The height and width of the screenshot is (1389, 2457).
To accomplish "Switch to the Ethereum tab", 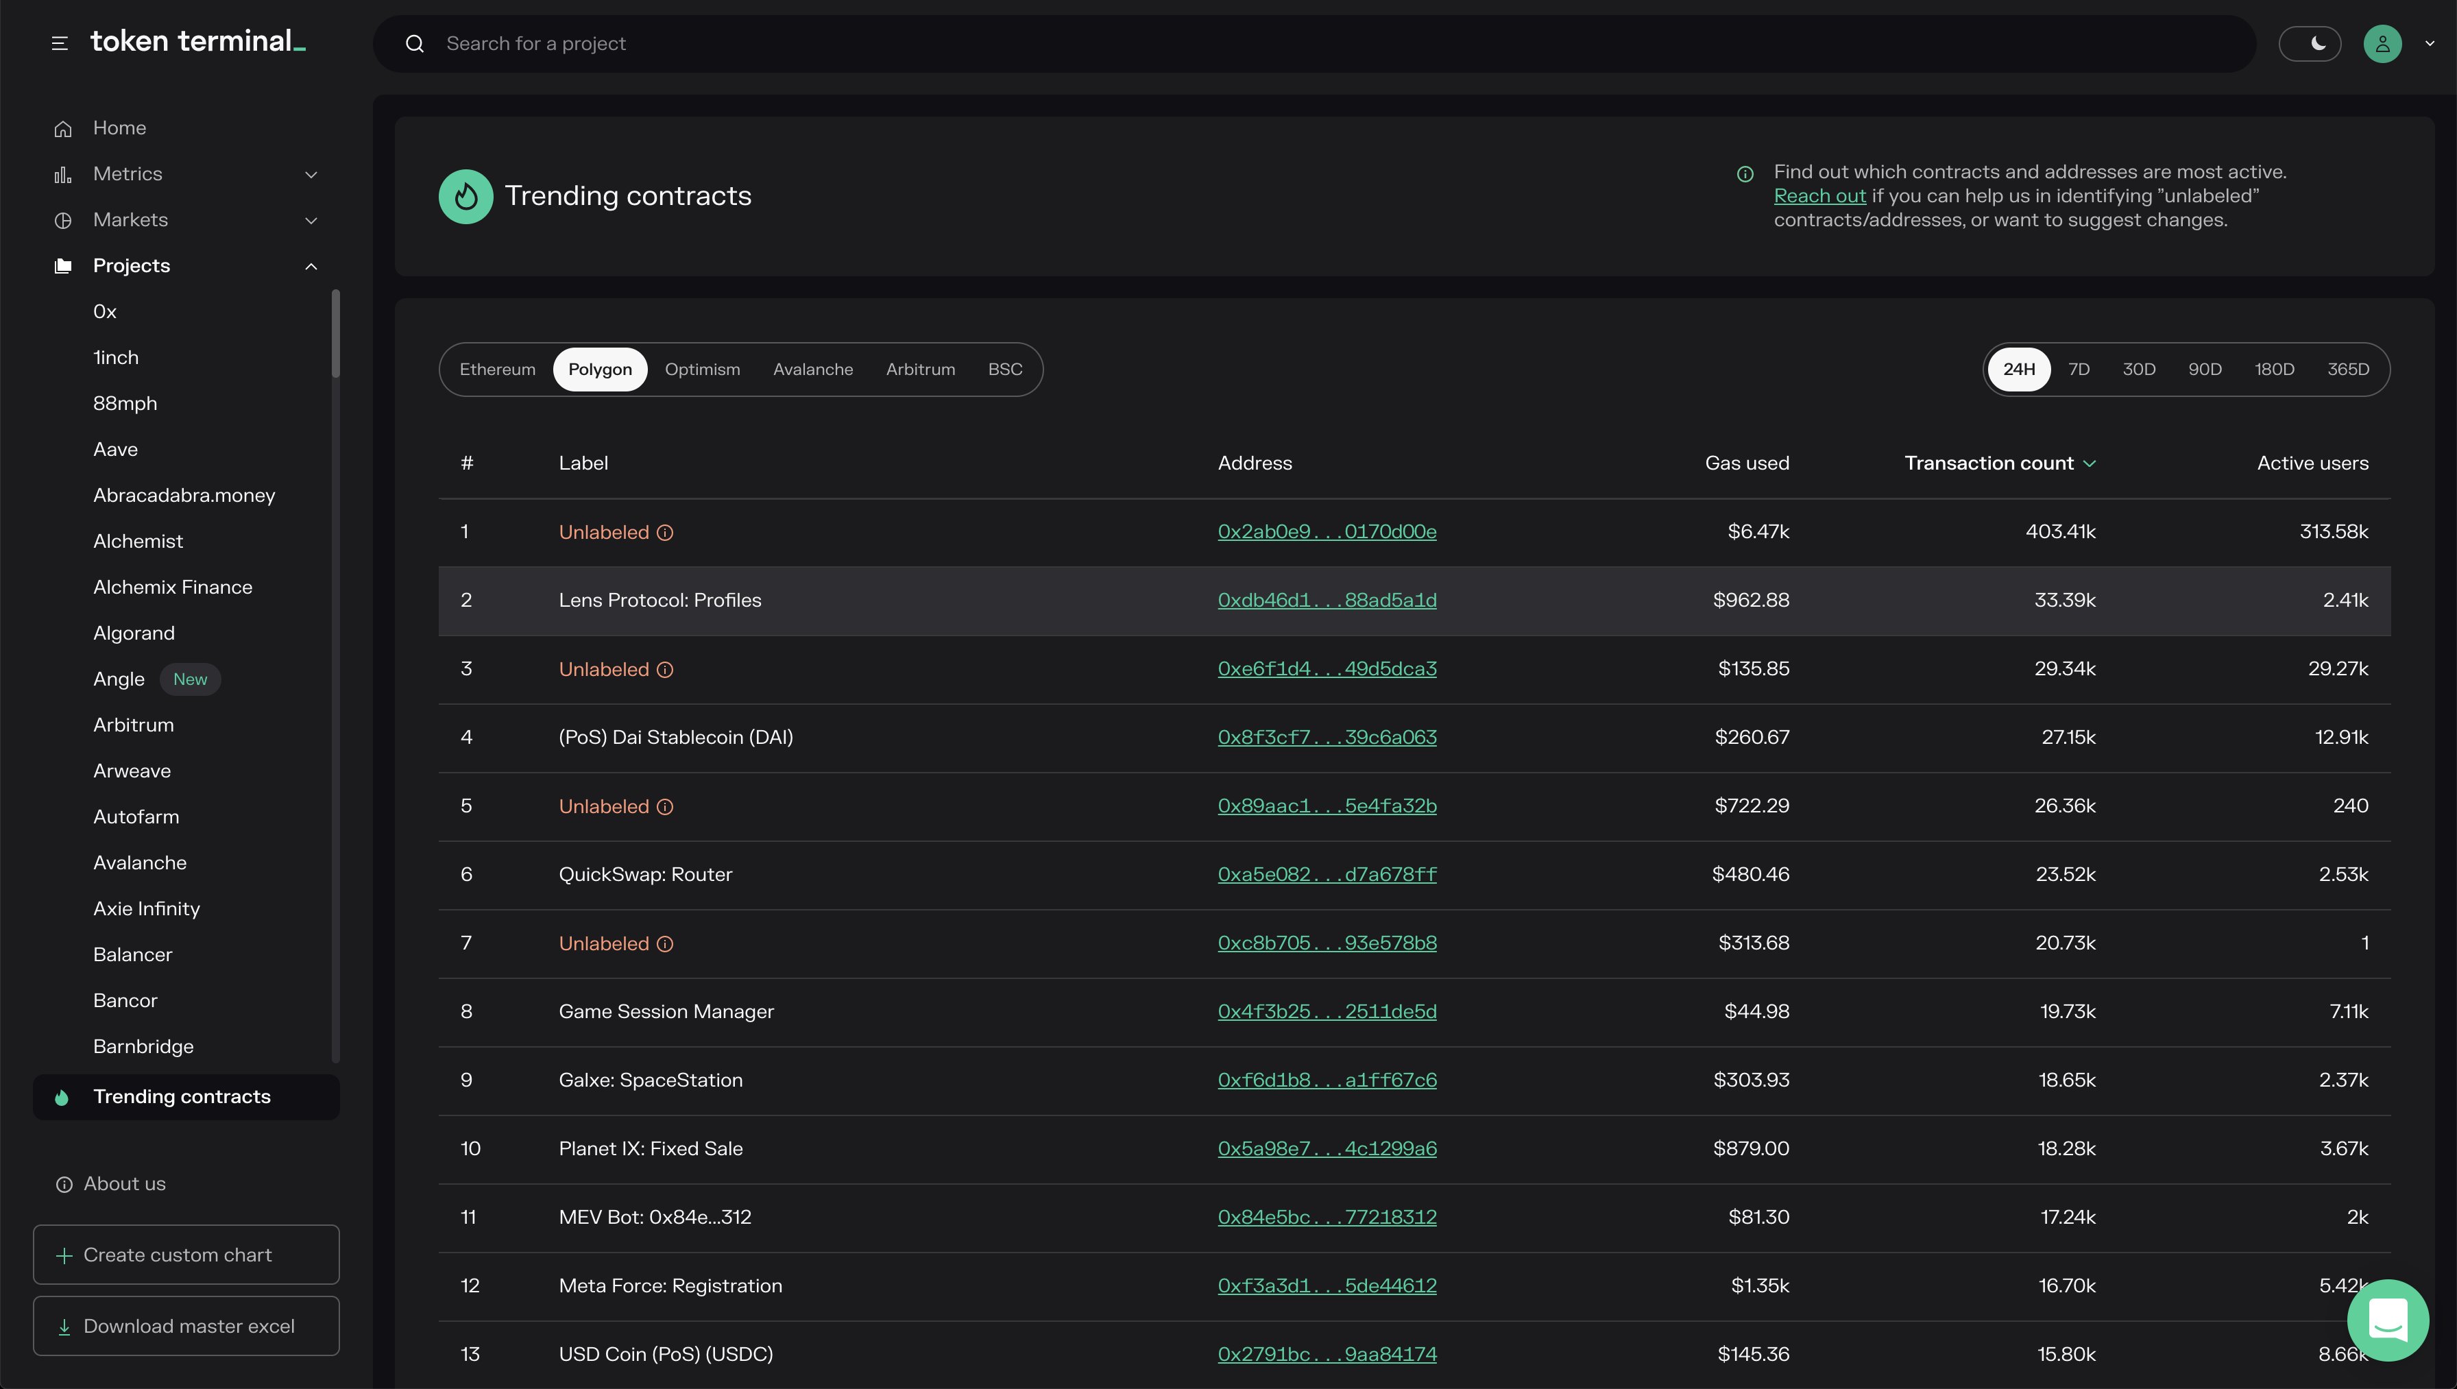I will click(x=497, y=370).
